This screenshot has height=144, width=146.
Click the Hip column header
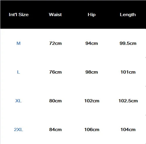coord(92,15)
